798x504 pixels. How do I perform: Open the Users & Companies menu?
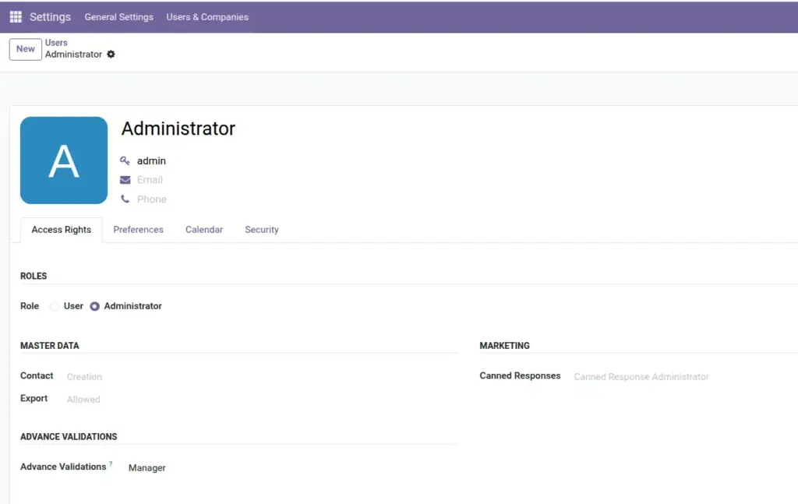click(207, 17)
